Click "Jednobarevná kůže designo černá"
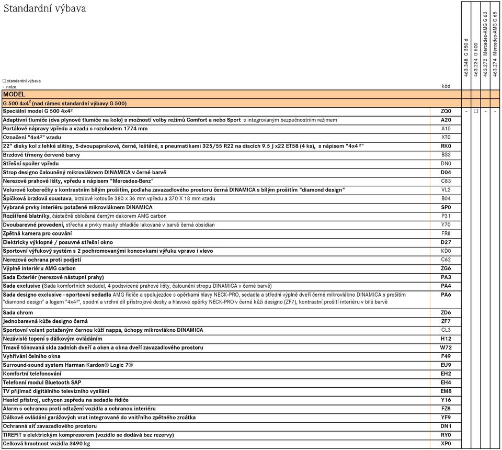This screenshot has width=502, height=450. pyautogui.click(x=45, y=321)
